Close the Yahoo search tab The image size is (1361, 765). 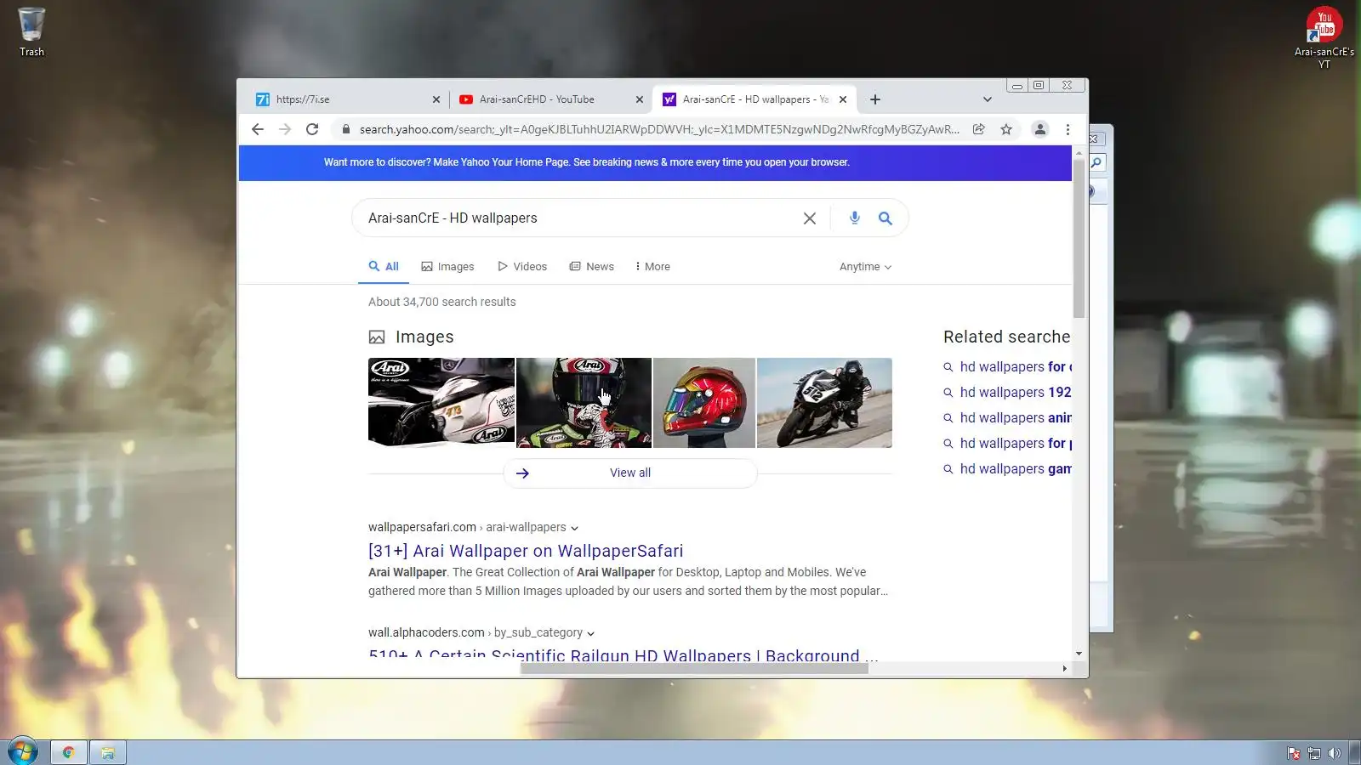pyautogui.click(x=843, y=99)
